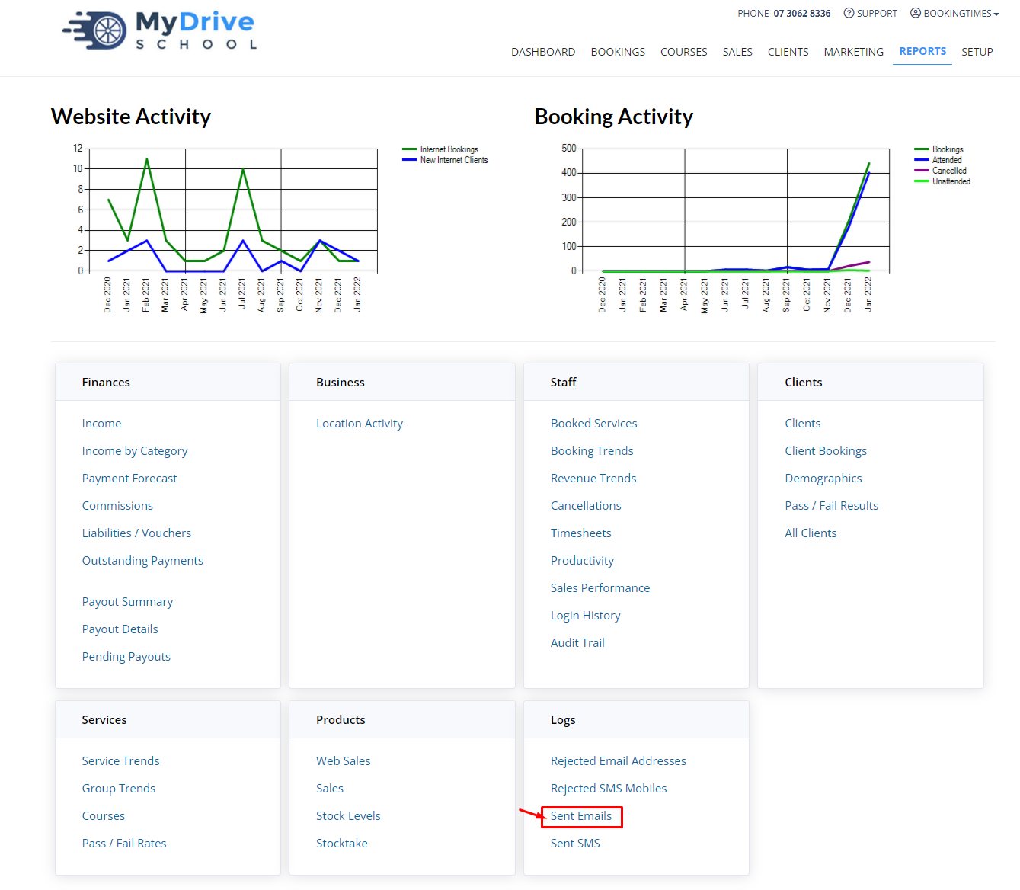Viewport: 1020px width, 890px height.
Task: Open Payment Forecast report
Action: 129,478
